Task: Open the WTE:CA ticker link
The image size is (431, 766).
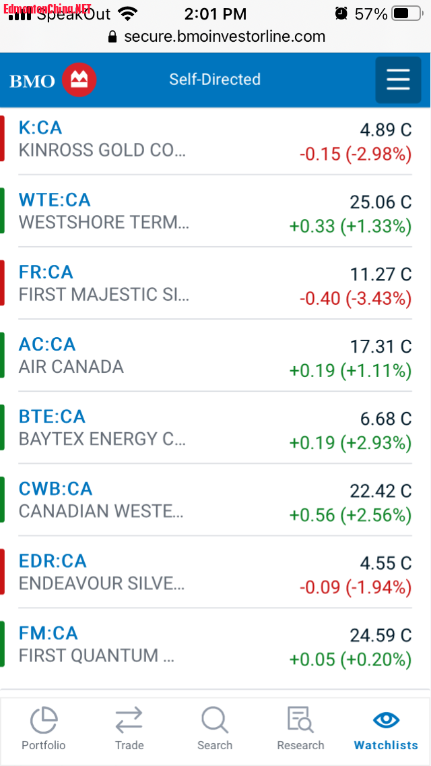Action: click(x=55, y=200)
